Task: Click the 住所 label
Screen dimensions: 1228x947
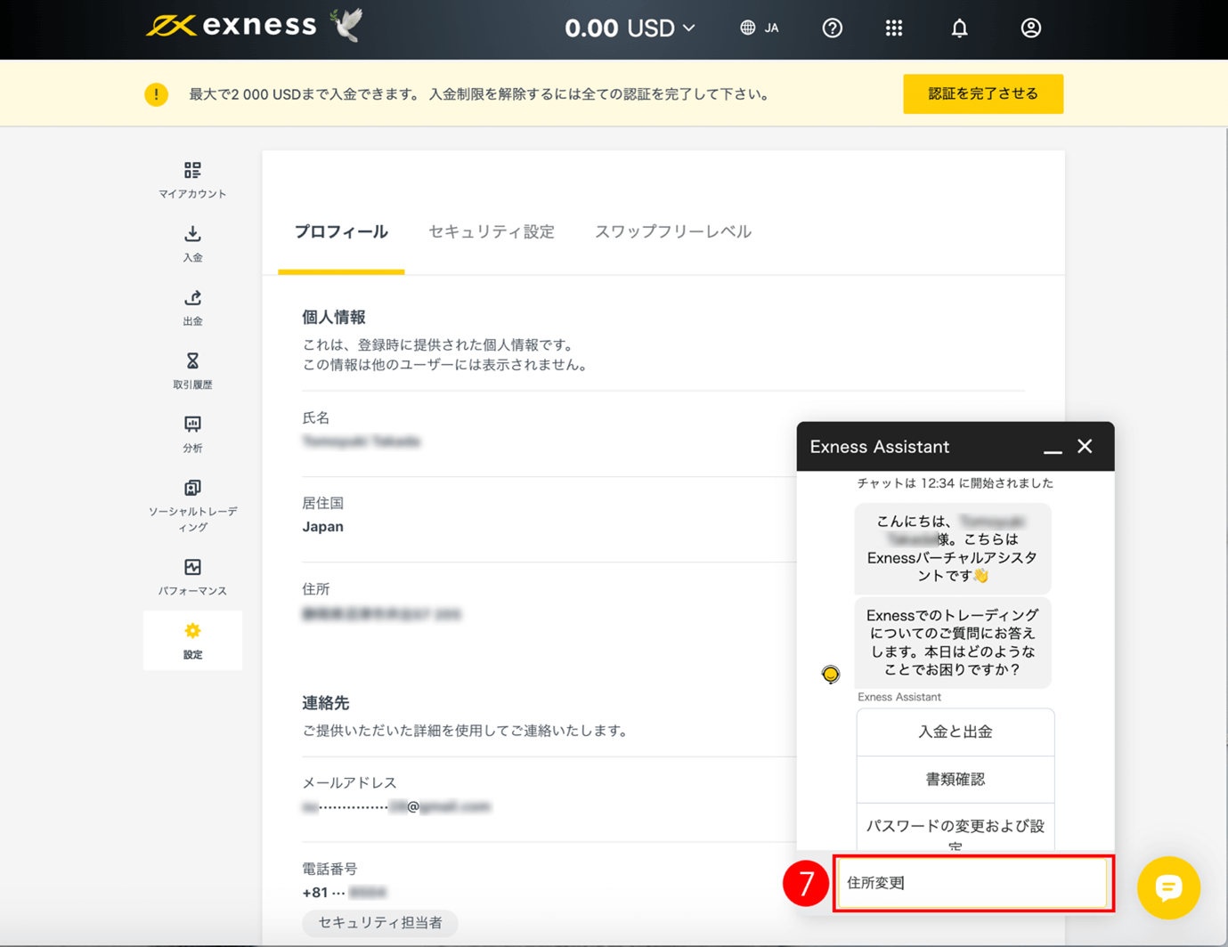Action: pyautogui.click(x=316, y=589)
